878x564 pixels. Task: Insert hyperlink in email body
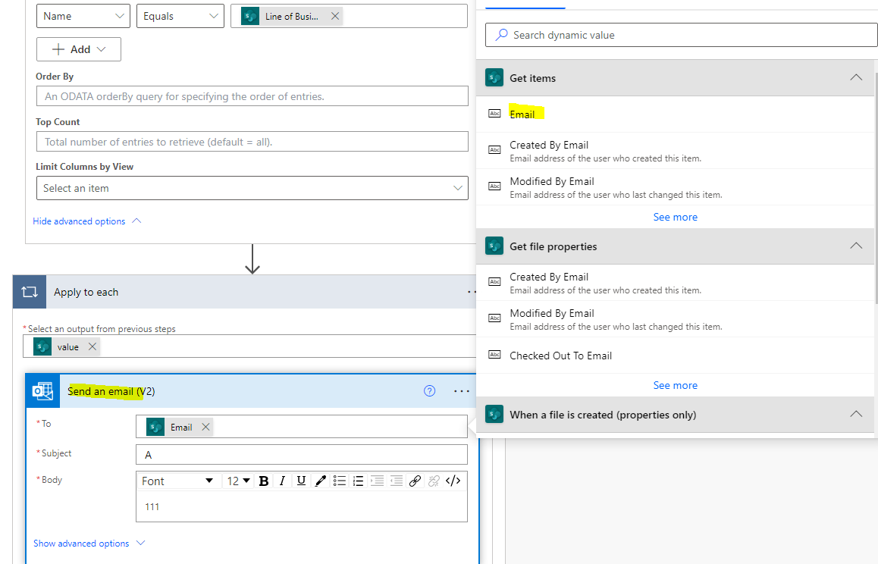(x=415, y=481)
